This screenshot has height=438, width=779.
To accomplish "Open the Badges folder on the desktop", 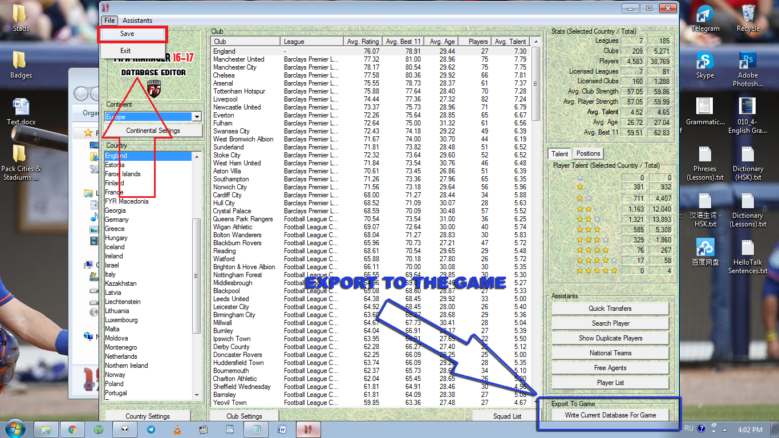I will 21,65.
